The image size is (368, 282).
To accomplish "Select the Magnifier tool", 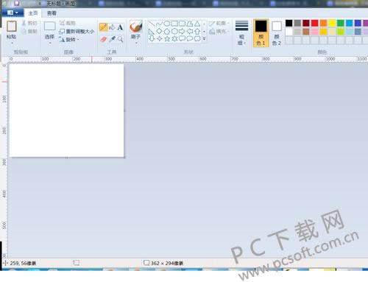I will tap(120, 39).
